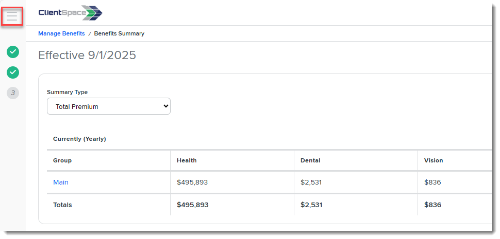The width and height of the screenshot is (500, 239).
Task: Select the second completed step checkmark
Action: pos(13,72)
